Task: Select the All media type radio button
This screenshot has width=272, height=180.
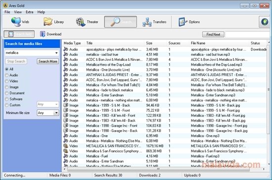Action: point(6,69)
